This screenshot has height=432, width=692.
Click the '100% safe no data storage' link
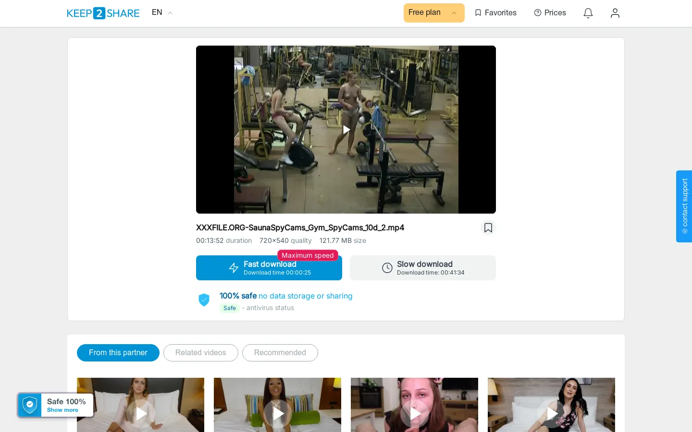[x=286, y=296]
